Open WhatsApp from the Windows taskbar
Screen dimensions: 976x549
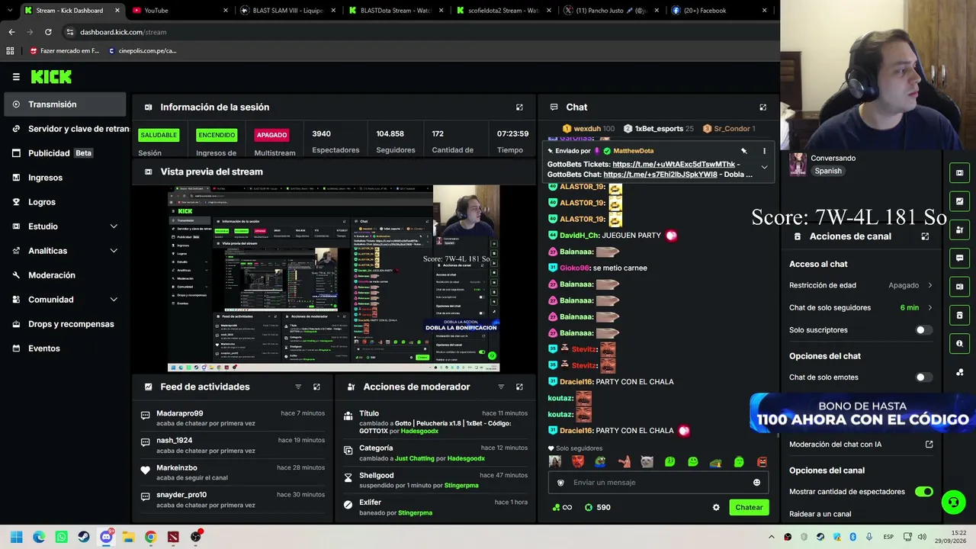click(x=62, y=538)
